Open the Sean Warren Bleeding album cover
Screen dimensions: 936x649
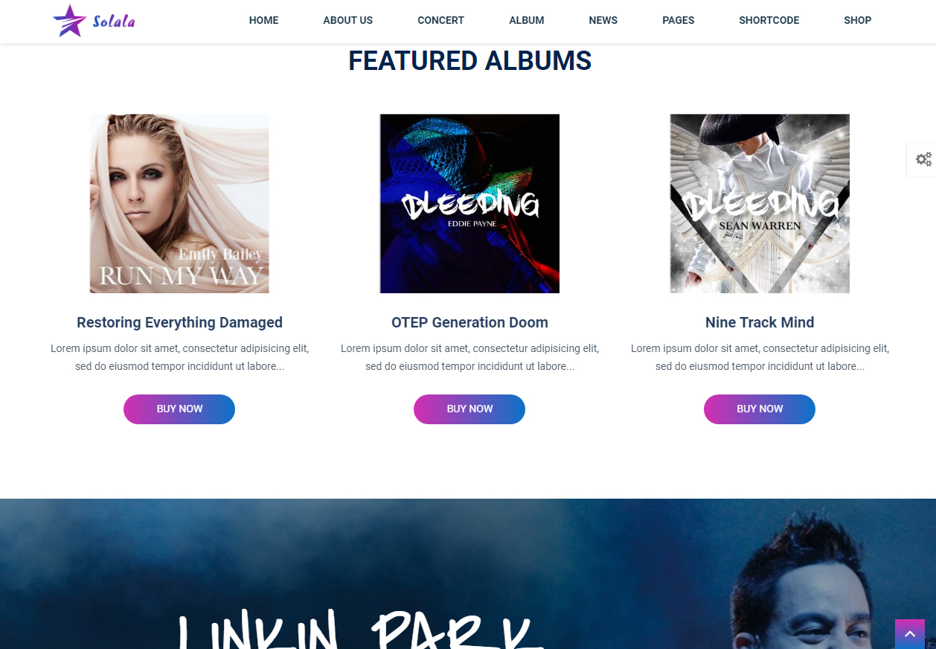pos(760,203)
